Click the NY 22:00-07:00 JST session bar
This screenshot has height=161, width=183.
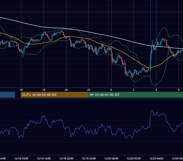pyautogui.click(x=135, y=95)
